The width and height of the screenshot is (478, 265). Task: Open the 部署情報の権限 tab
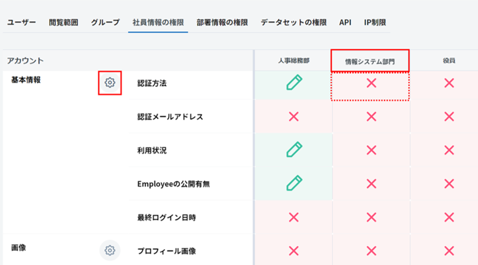point(222,22)
